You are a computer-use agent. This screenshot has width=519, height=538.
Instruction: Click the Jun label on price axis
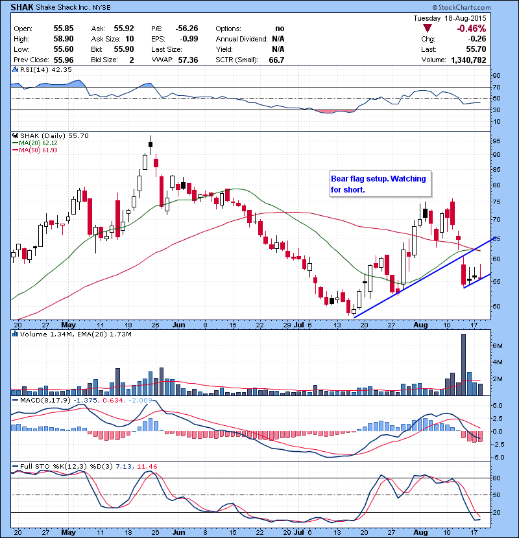178,325
